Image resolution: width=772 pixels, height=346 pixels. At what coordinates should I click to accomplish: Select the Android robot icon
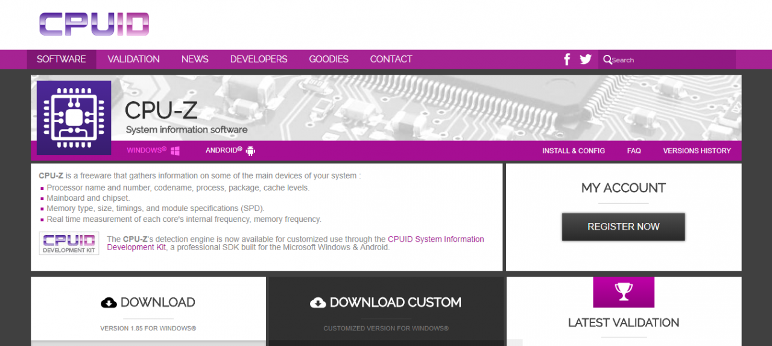click(x=250, y=151)
